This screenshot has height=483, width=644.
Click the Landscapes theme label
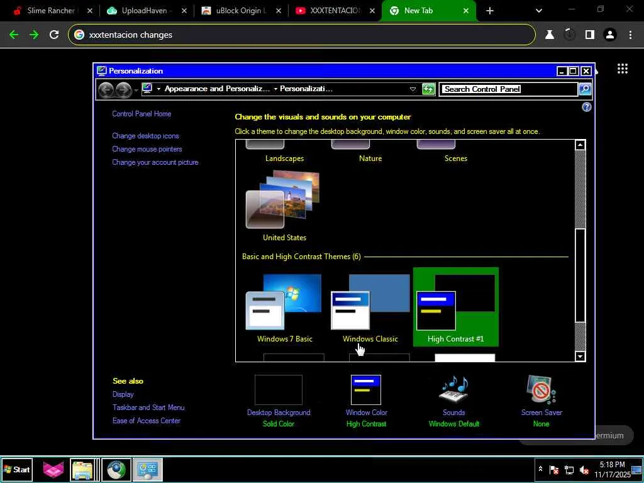(284, 158)
